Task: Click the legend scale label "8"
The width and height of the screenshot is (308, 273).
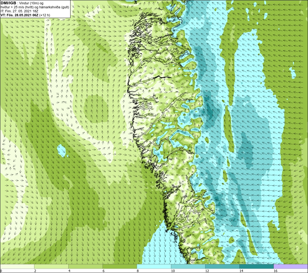Action: click(x=137, y=271)
